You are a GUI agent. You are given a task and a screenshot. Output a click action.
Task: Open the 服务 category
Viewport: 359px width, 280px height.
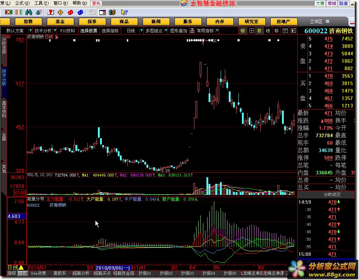(188, 22)
